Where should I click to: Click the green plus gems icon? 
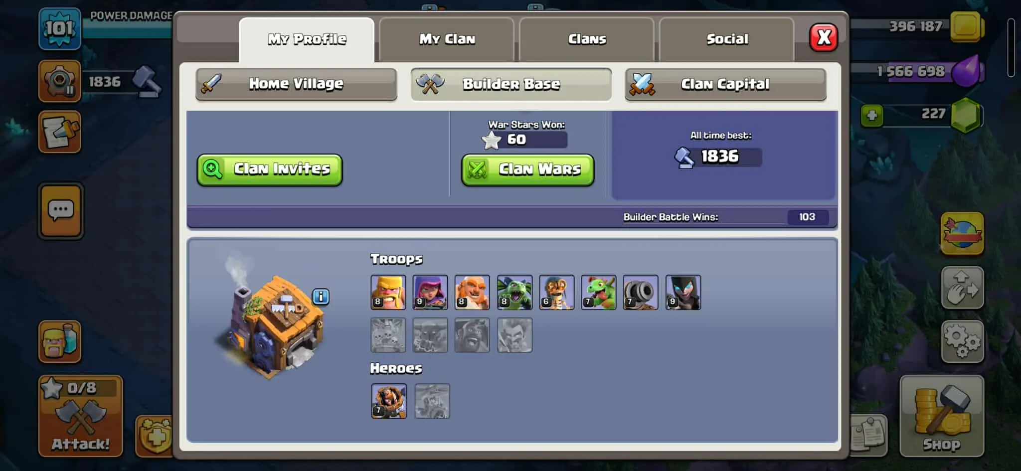click(x=872, y=116)
